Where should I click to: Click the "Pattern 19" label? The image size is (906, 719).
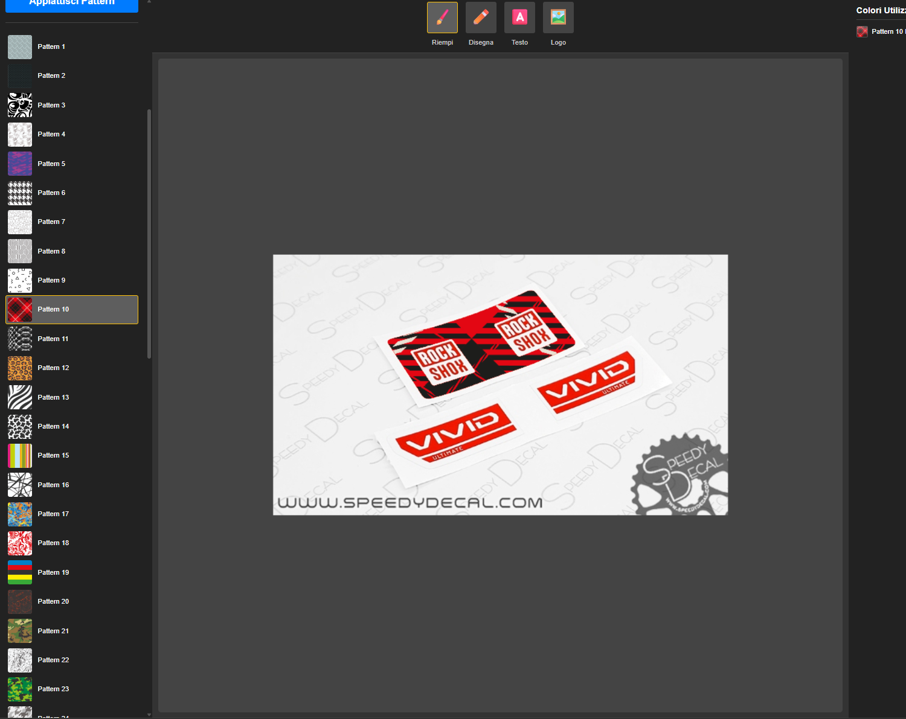(53, 572)
